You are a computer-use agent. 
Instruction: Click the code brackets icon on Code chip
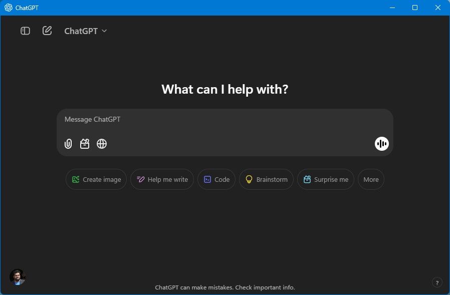coord(208,179)
